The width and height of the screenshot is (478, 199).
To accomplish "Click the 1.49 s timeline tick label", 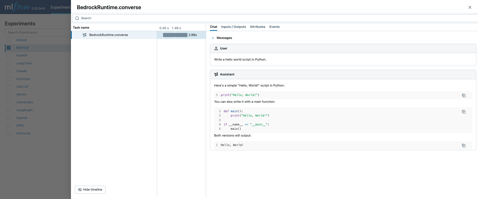I will coord(176,28).
